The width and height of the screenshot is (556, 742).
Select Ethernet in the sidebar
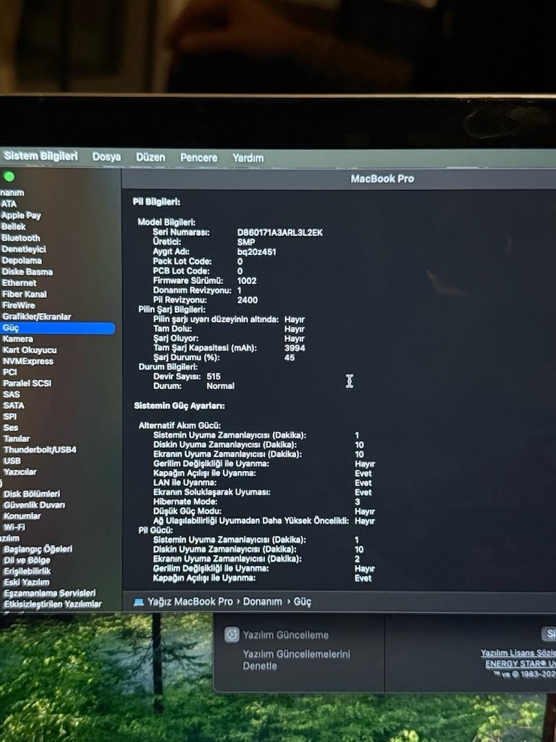click(x=19, y=283)
